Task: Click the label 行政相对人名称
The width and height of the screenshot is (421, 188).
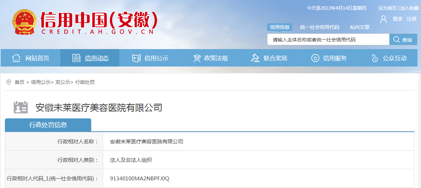Action: (x=78, y=142)
